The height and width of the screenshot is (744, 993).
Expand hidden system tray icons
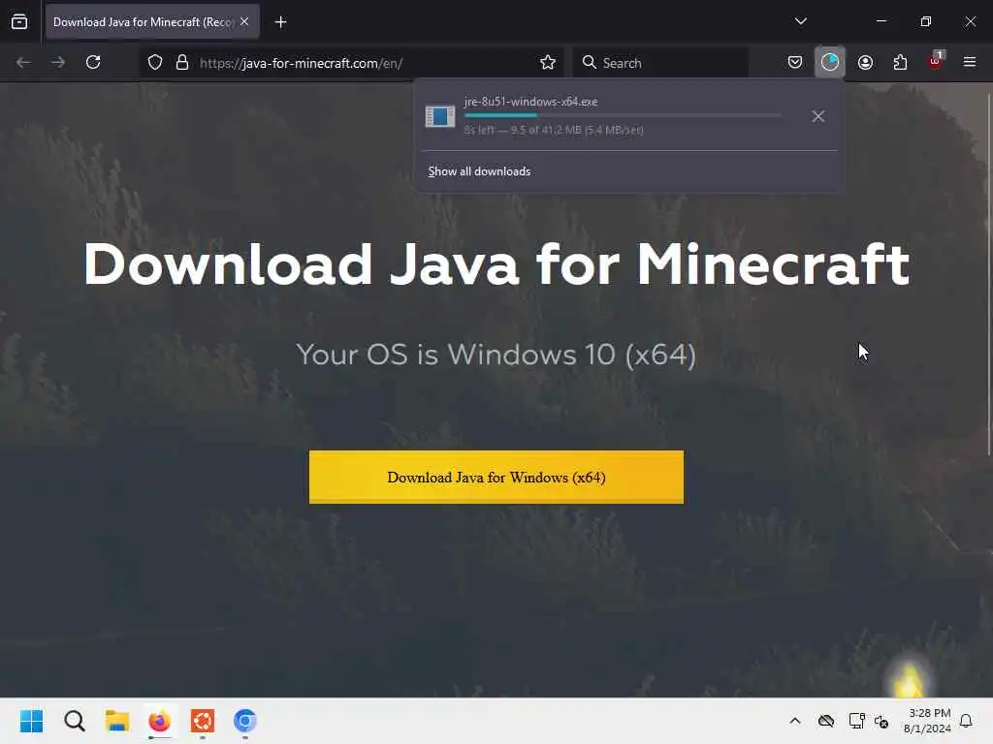click(x=795, y=721)
